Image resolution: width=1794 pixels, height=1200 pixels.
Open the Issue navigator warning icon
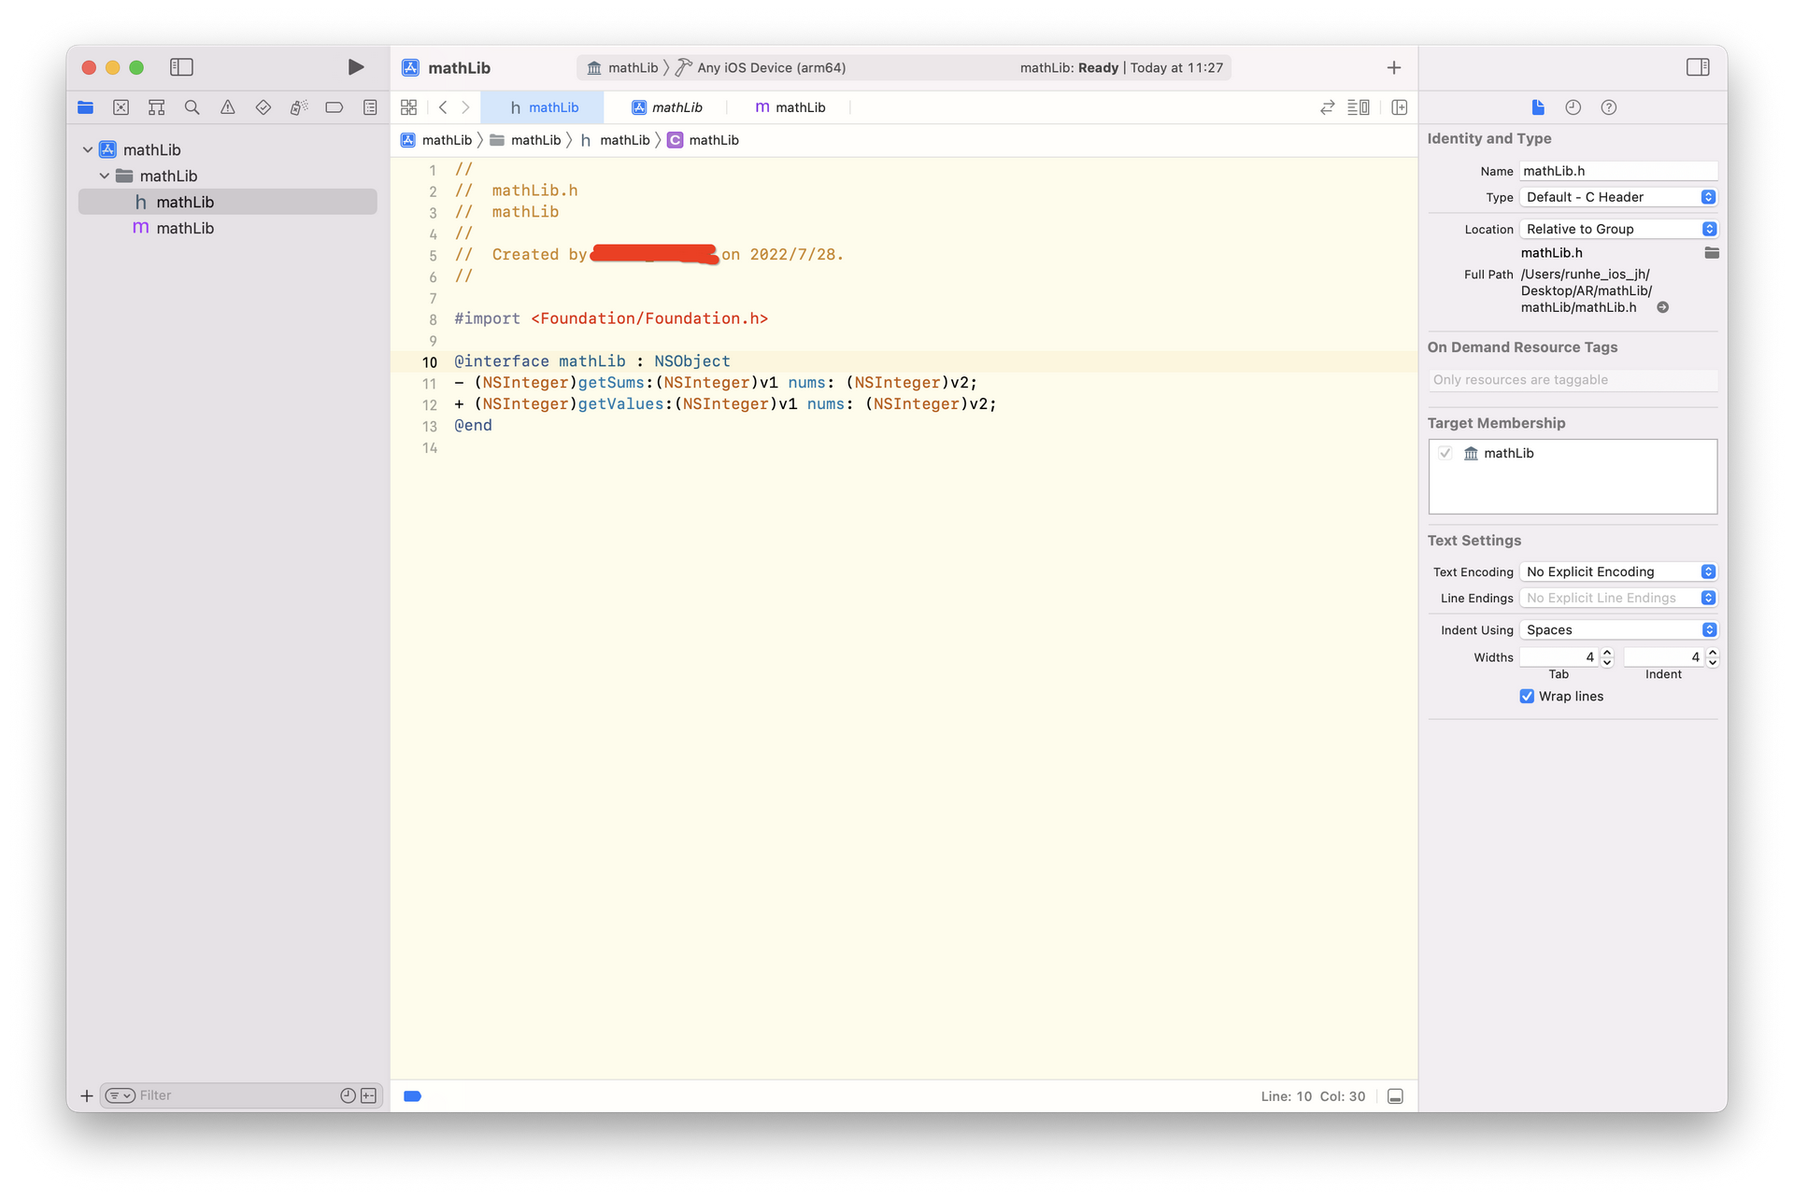pos(228,107)
